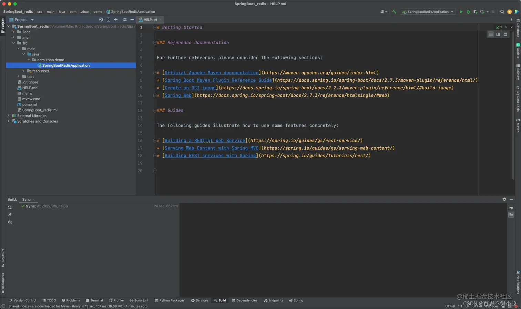This screenshot has width=521, height=309.
Task: Open Search Everywhere magnifier icon
Action: (502, 12)
